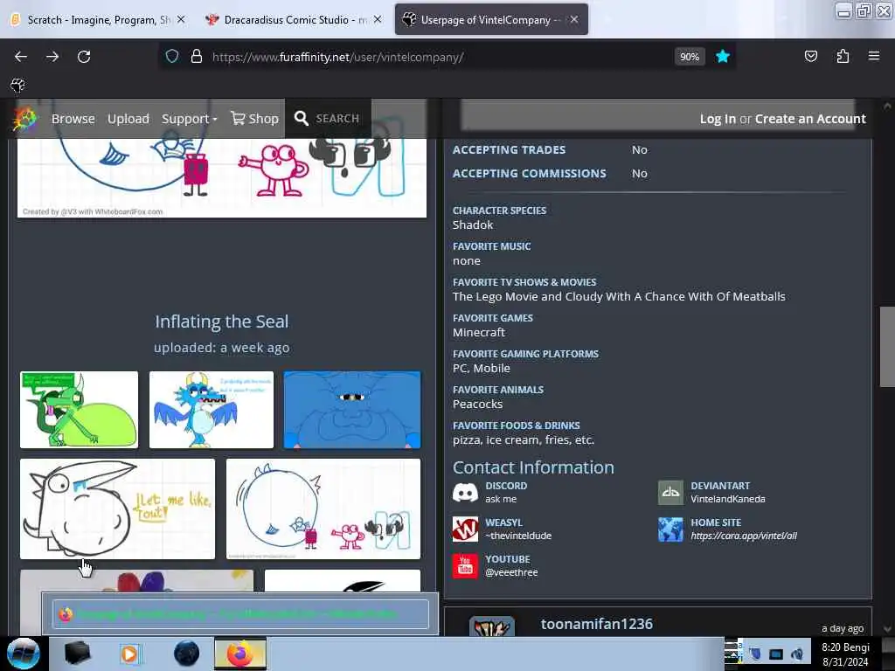Click the Fur Affinity logo icon
Screen dimensions: 895x671
24,119
